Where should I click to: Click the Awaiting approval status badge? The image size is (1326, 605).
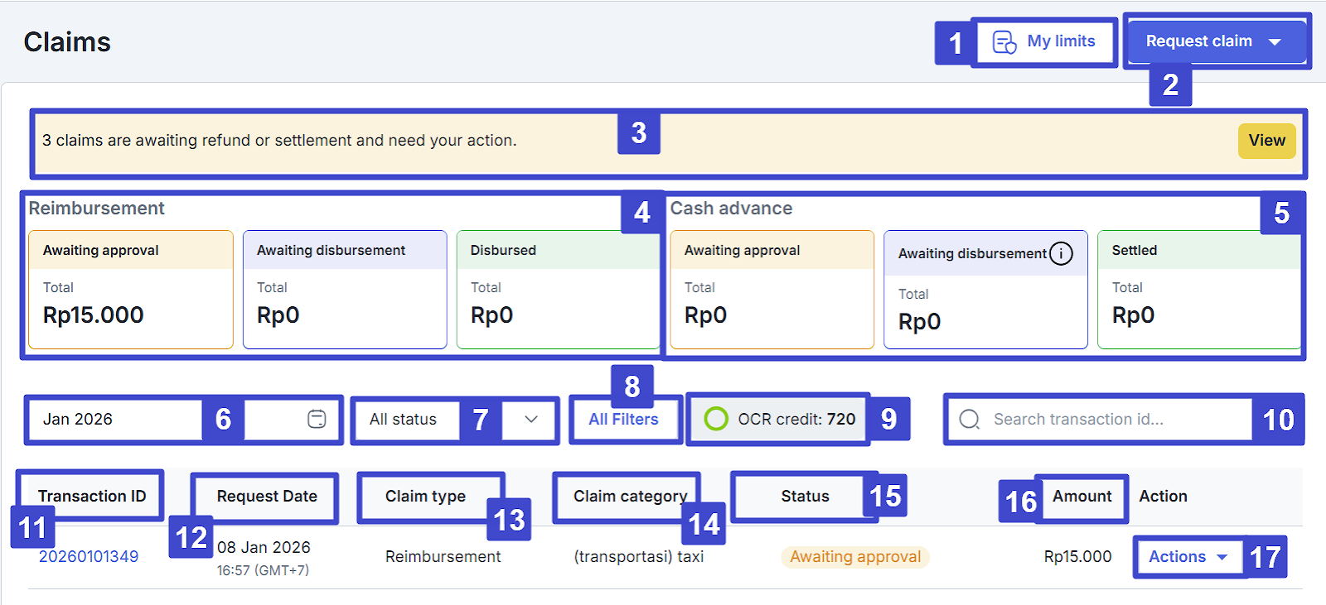pyautogui.click(x=855, y=557)
